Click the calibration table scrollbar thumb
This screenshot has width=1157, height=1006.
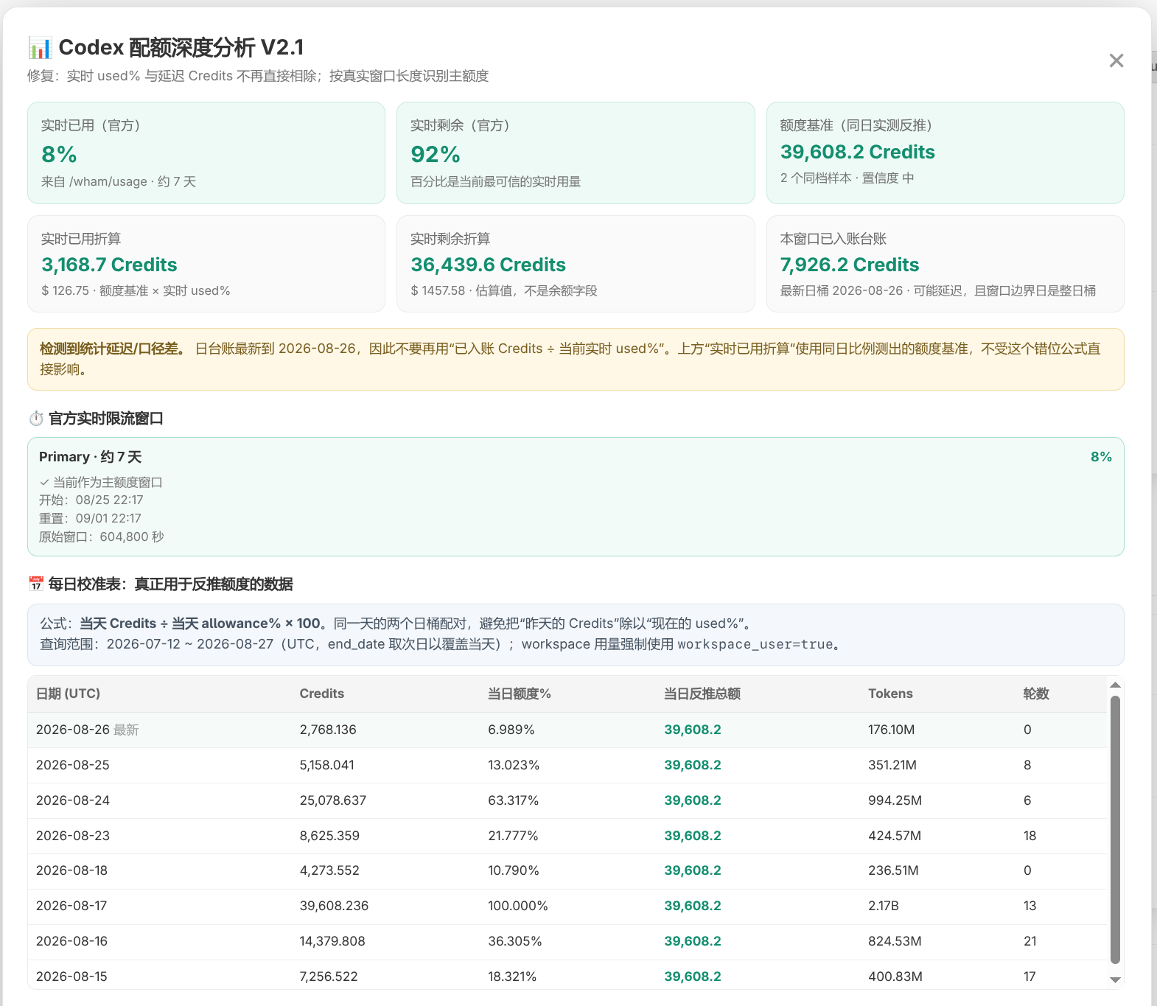tap(1115, 829)
